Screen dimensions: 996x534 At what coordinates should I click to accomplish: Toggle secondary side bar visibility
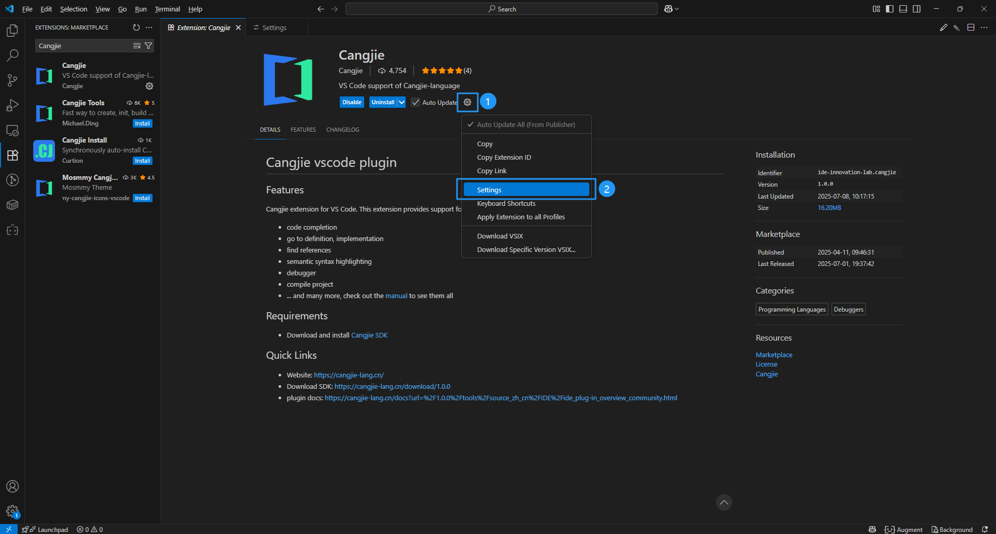[917, 9]
